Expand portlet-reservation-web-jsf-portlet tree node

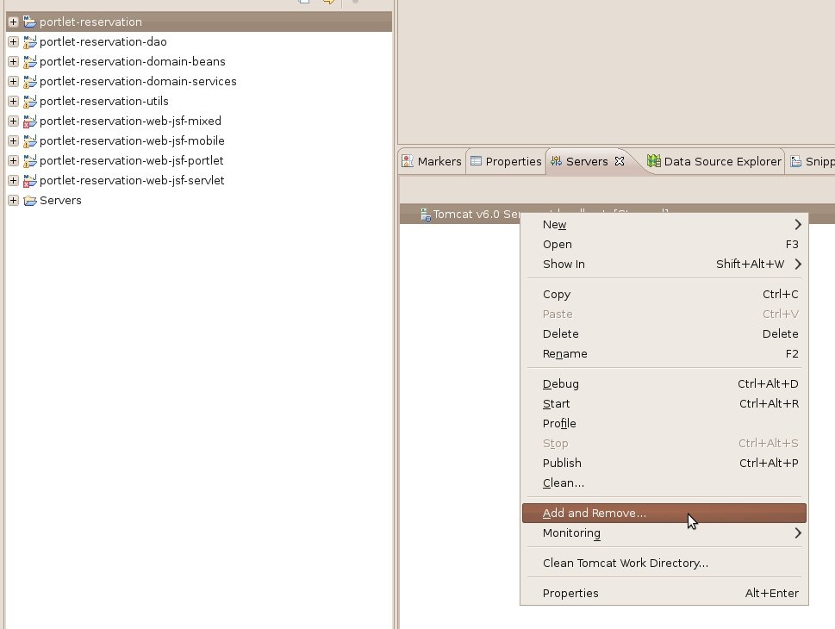tap(13, 161)
